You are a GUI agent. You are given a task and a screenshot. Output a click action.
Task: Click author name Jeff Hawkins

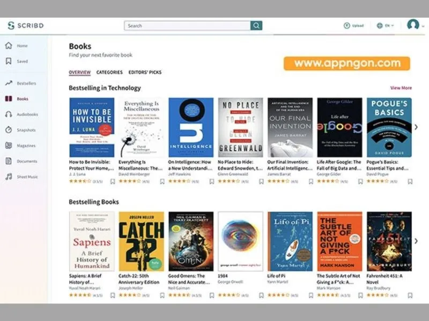pos(179,174)
